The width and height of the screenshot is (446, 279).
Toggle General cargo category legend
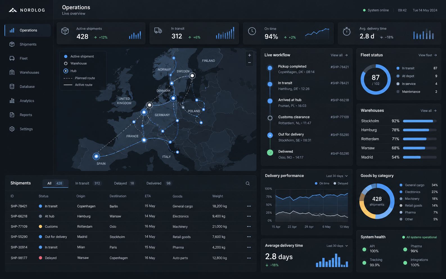(412, 185)
